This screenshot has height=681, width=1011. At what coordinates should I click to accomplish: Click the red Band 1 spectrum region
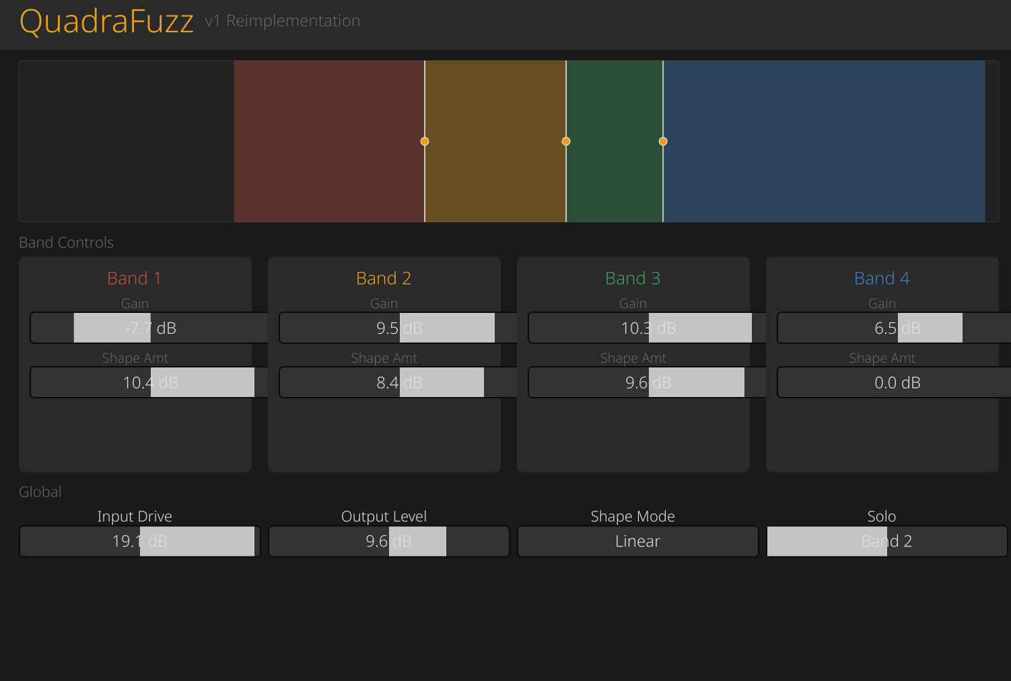click(x=328, y=175)
